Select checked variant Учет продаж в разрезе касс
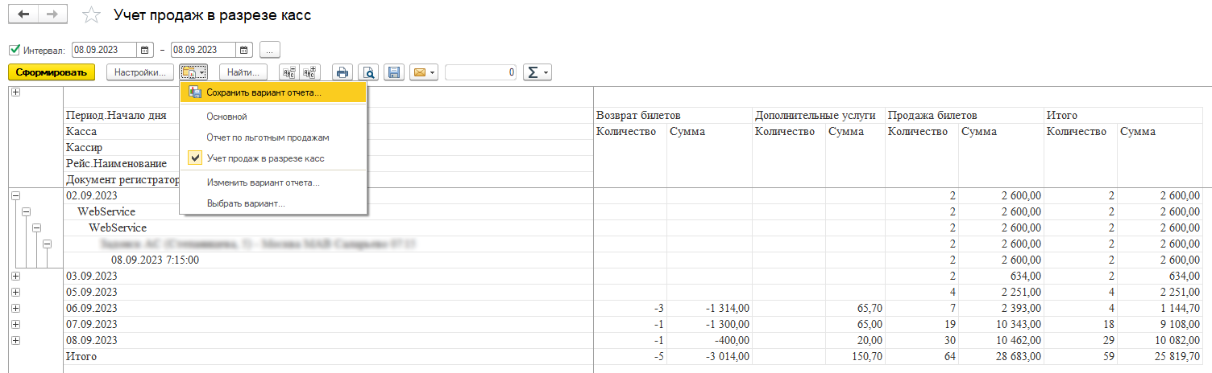The height and width of the screenshot is (373, 1212). tap(265, 158)
